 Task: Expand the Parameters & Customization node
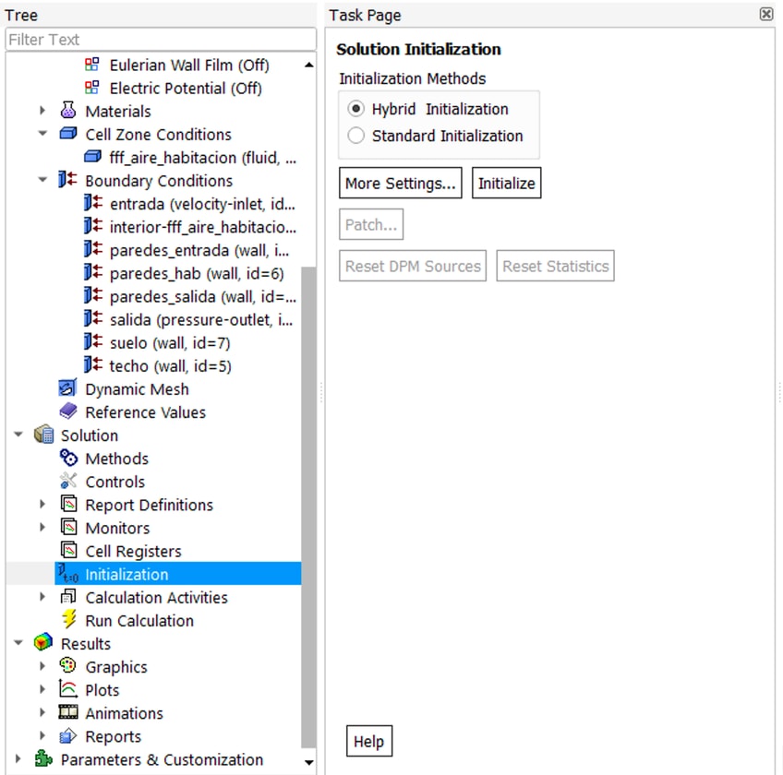tap(18, 760)
